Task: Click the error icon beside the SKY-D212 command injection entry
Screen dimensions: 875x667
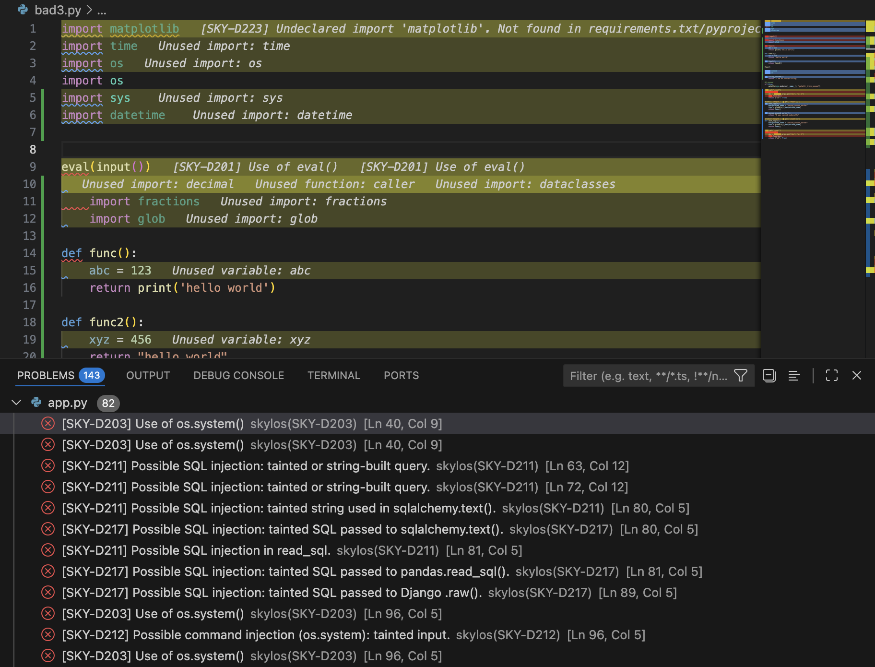Action: click(48, 634)
